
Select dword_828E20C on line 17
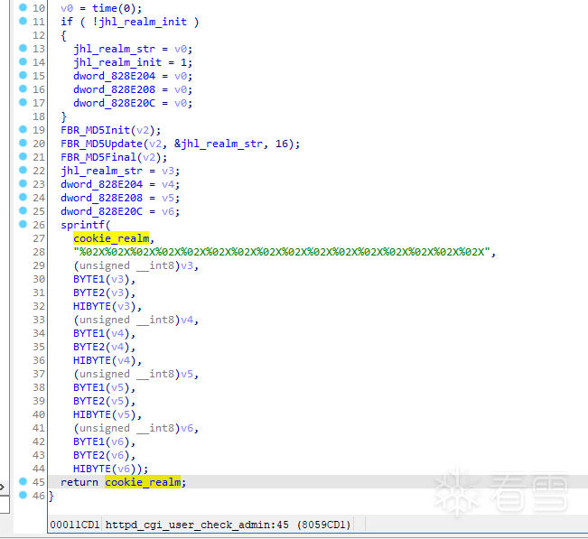click(115, 103)
